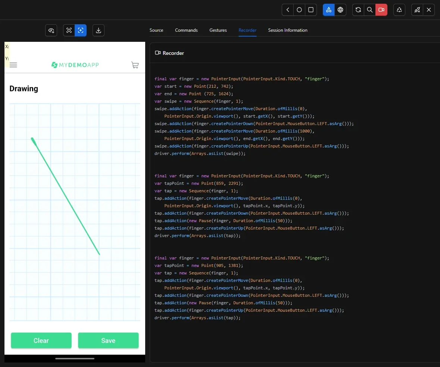Open the shopping cart icon
Viewport: 440px width, 367px height.
click(x=135, y=65)
